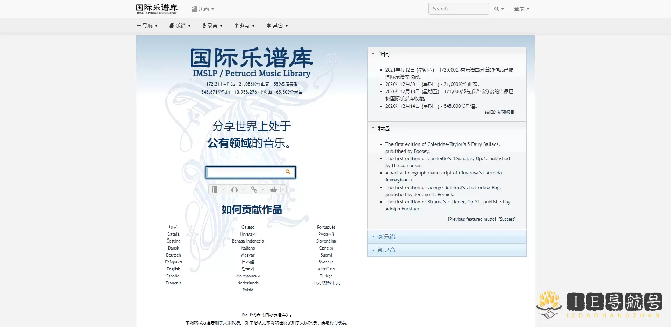Collapse the 精选 featured panel
Image resolution: width=671 pixels, height=327 pixels.
[373, 128]
